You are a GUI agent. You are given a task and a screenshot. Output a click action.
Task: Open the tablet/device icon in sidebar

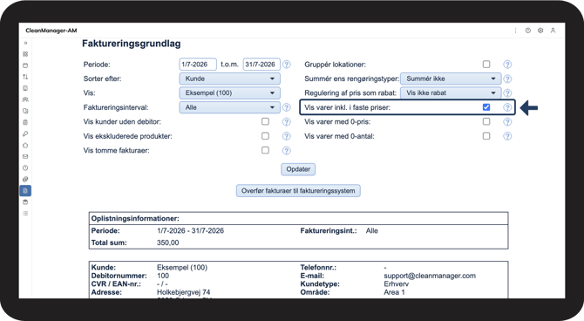tap(25, 88)
